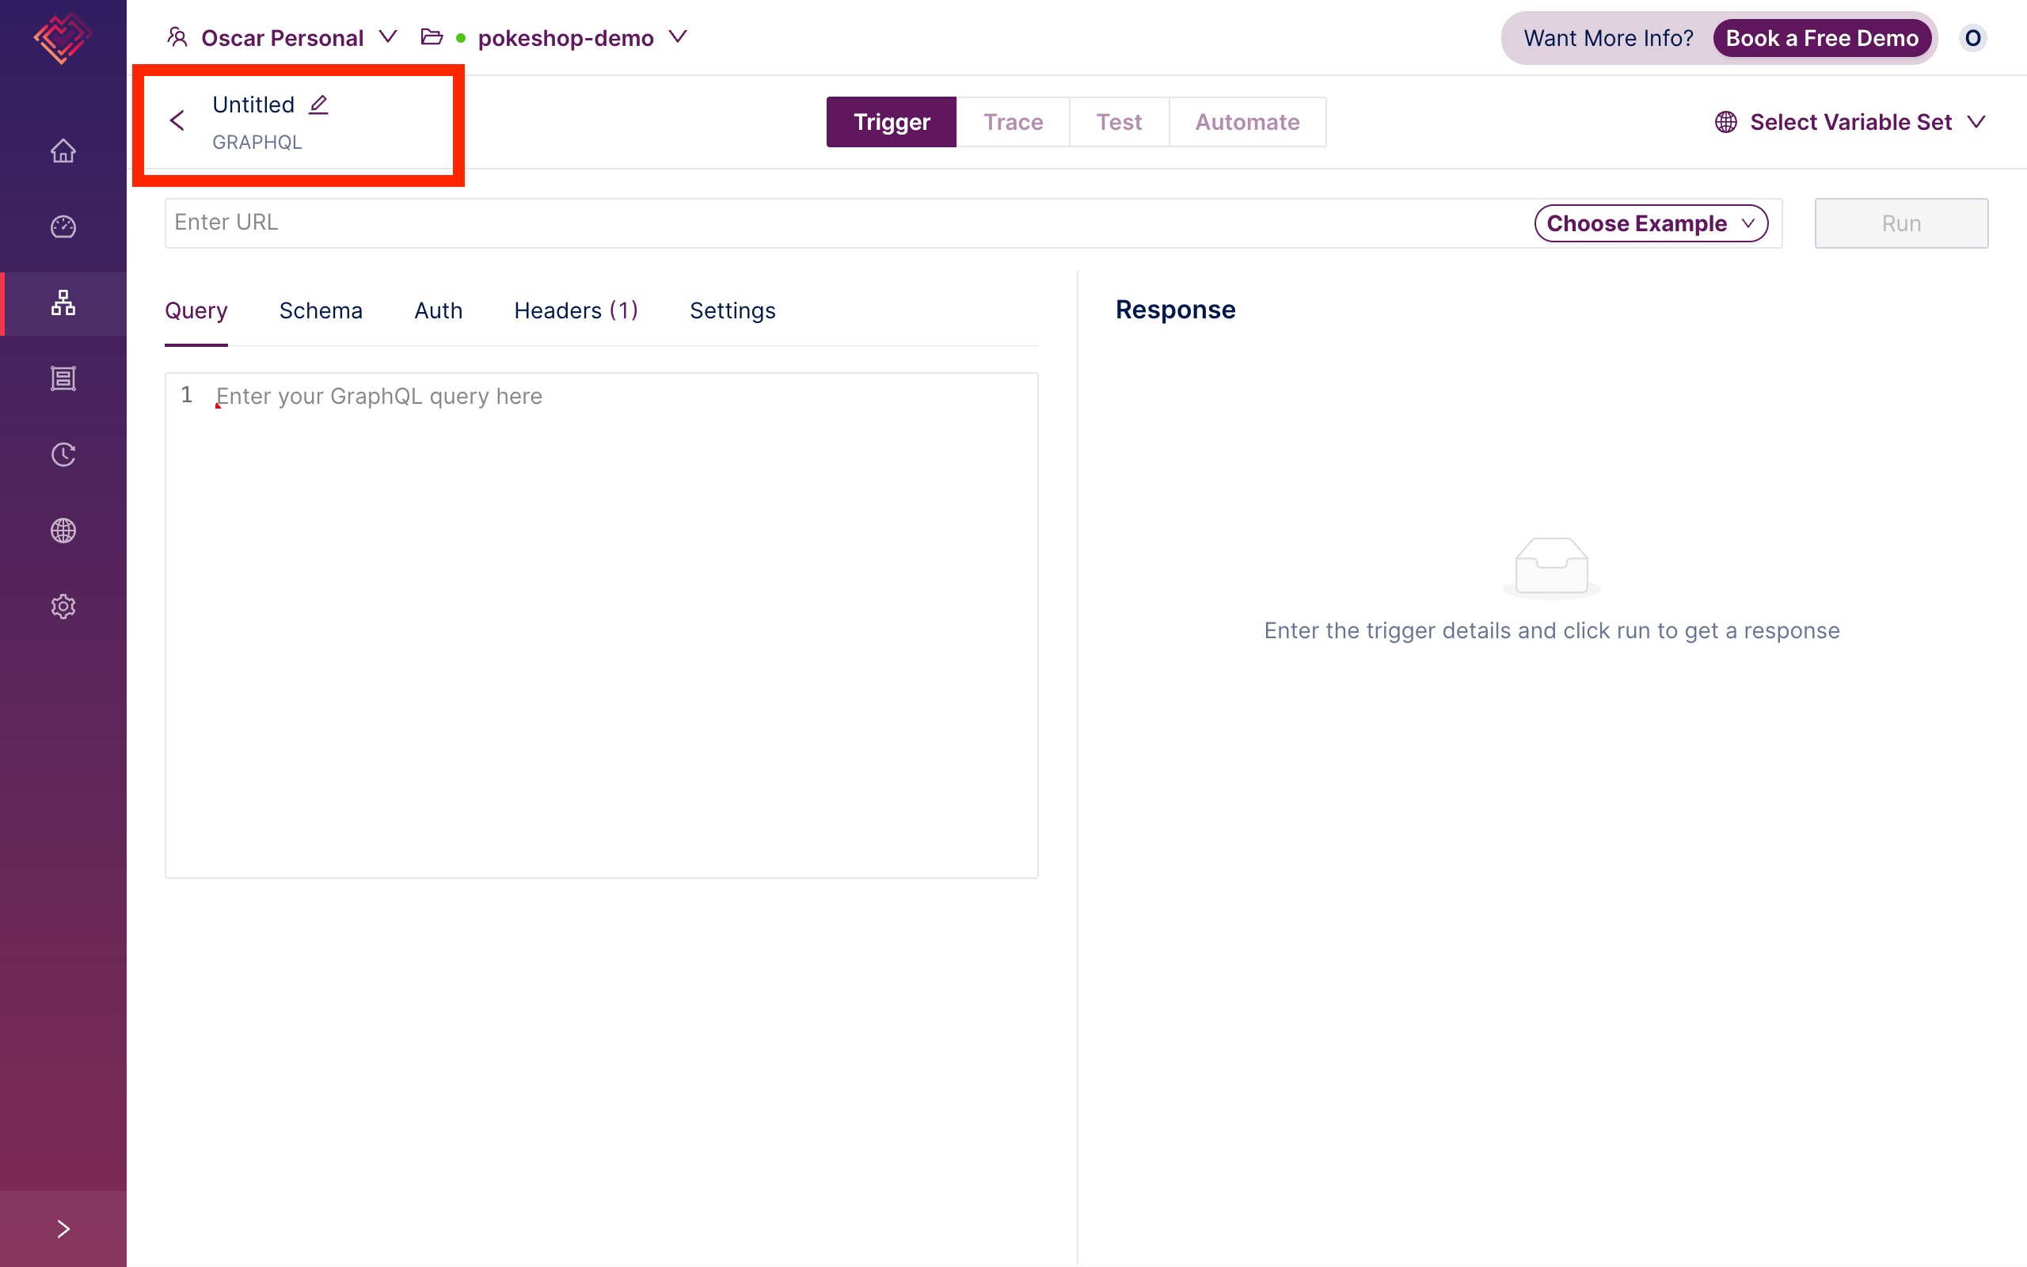Open the Choose Example dropdown
The width and height of the screenshot is (2027, 1267).
click(x=1650, y=223)
